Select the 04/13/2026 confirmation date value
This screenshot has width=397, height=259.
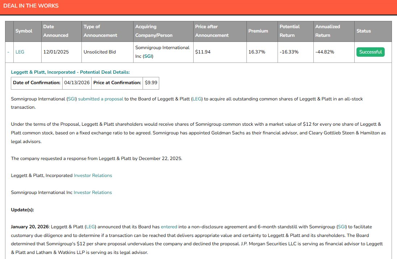pyautogui.click(x=77, y=83)
